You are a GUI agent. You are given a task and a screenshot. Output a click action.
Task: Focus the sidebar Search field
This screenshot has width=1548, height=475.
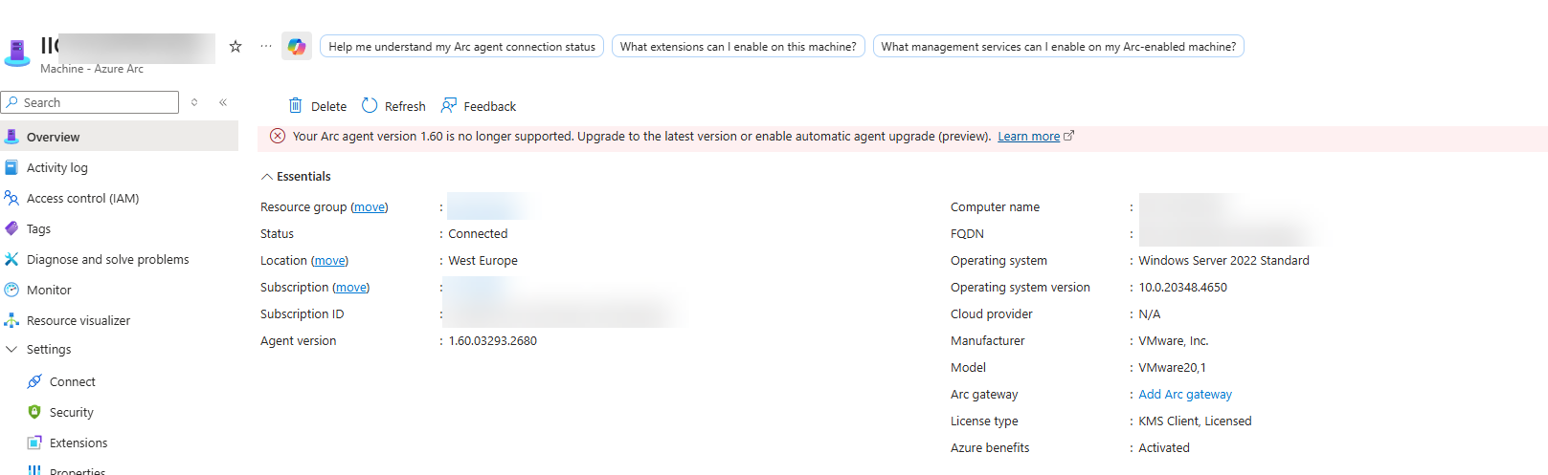pyautogui.click(x=90, y=102)
